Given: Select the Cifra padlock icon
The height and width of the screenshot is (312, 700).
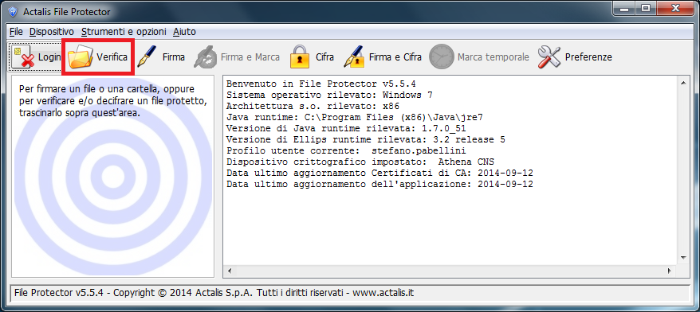Looking at the screenshot, I should (300, 57).
